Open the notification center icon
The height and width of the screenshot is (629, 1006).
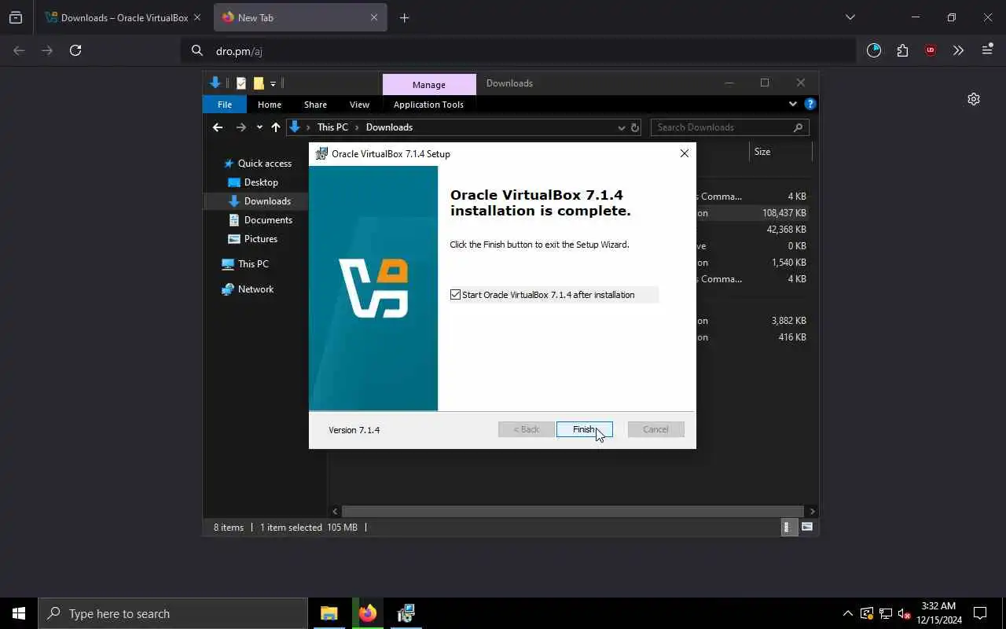[980, 613]
